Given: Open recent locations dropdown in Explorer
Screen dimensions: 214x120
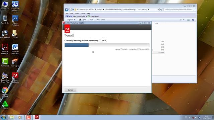Looking at the screenshot, I should [73, 10].
